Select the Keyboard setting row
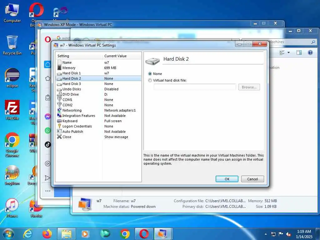Image resolution: width=320 pixels, height=240 pixels. click(98, 121)
